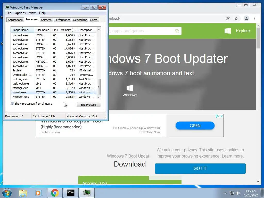
Task: Select System process row with NT Kernel
Action: coord(54,70)
